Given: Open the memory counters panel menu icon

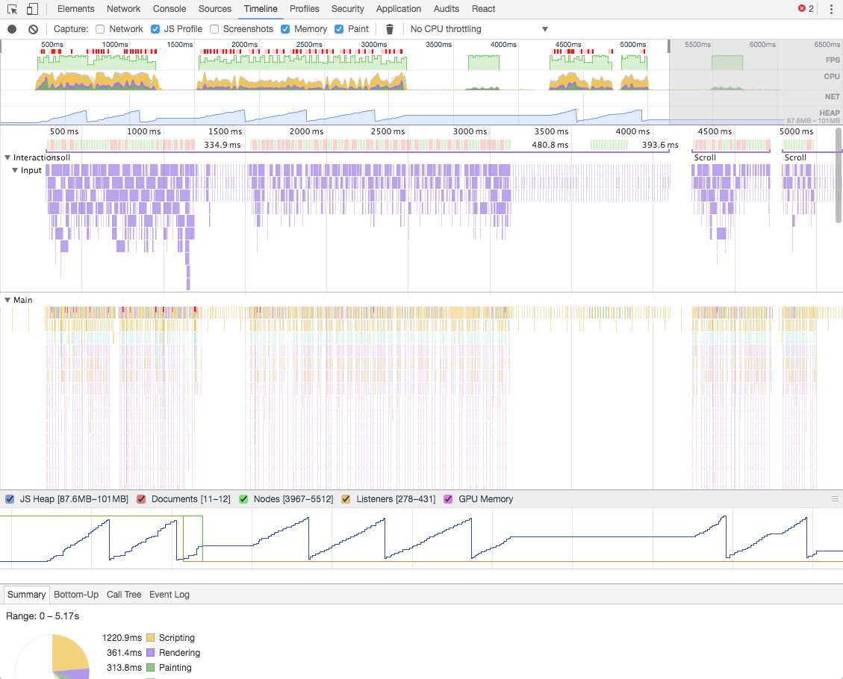Looking at the screenshot, I should pos(835,499).
